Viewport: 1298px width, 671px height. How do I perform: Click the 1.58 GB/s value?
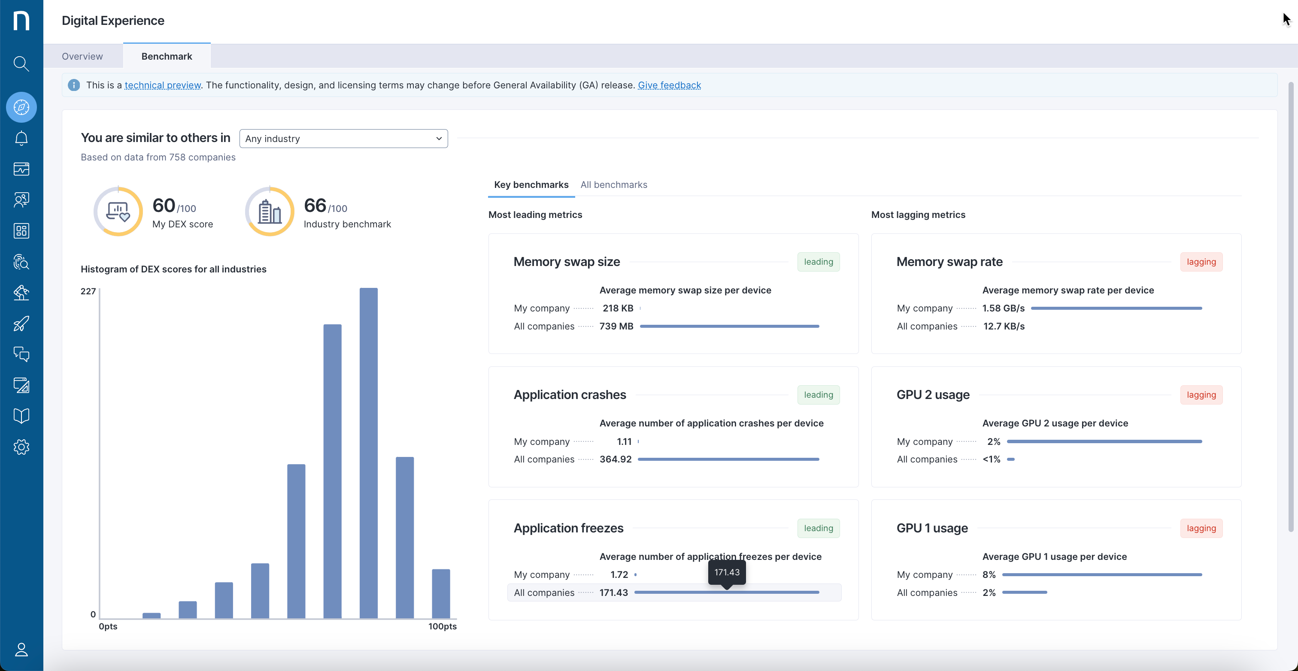tap(1003, 308)
